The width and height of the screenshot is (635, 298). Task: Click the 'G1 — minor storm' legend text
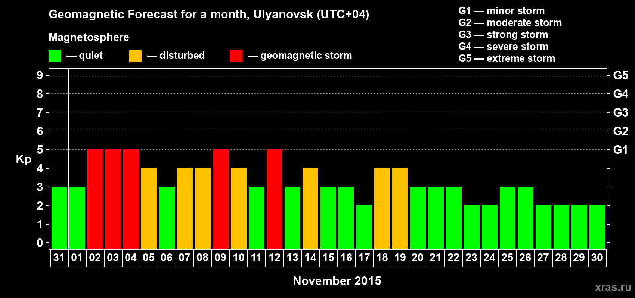click(x=501, y=11)
